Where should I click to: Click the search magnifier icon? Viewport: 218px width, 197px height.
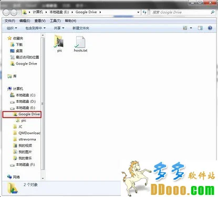click(212, 12)
